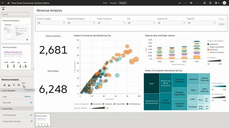Click the # of Orders size slider
The height and width of the screenshot is (128, 229).
(215, 61)
